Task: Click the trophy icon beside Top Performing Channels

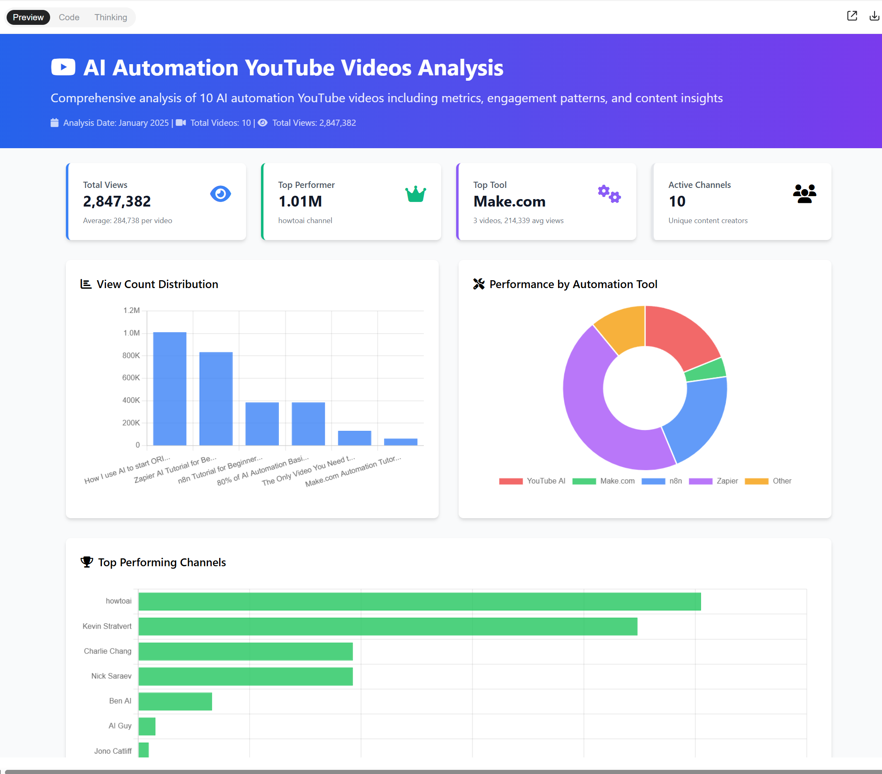Action: 87,562
